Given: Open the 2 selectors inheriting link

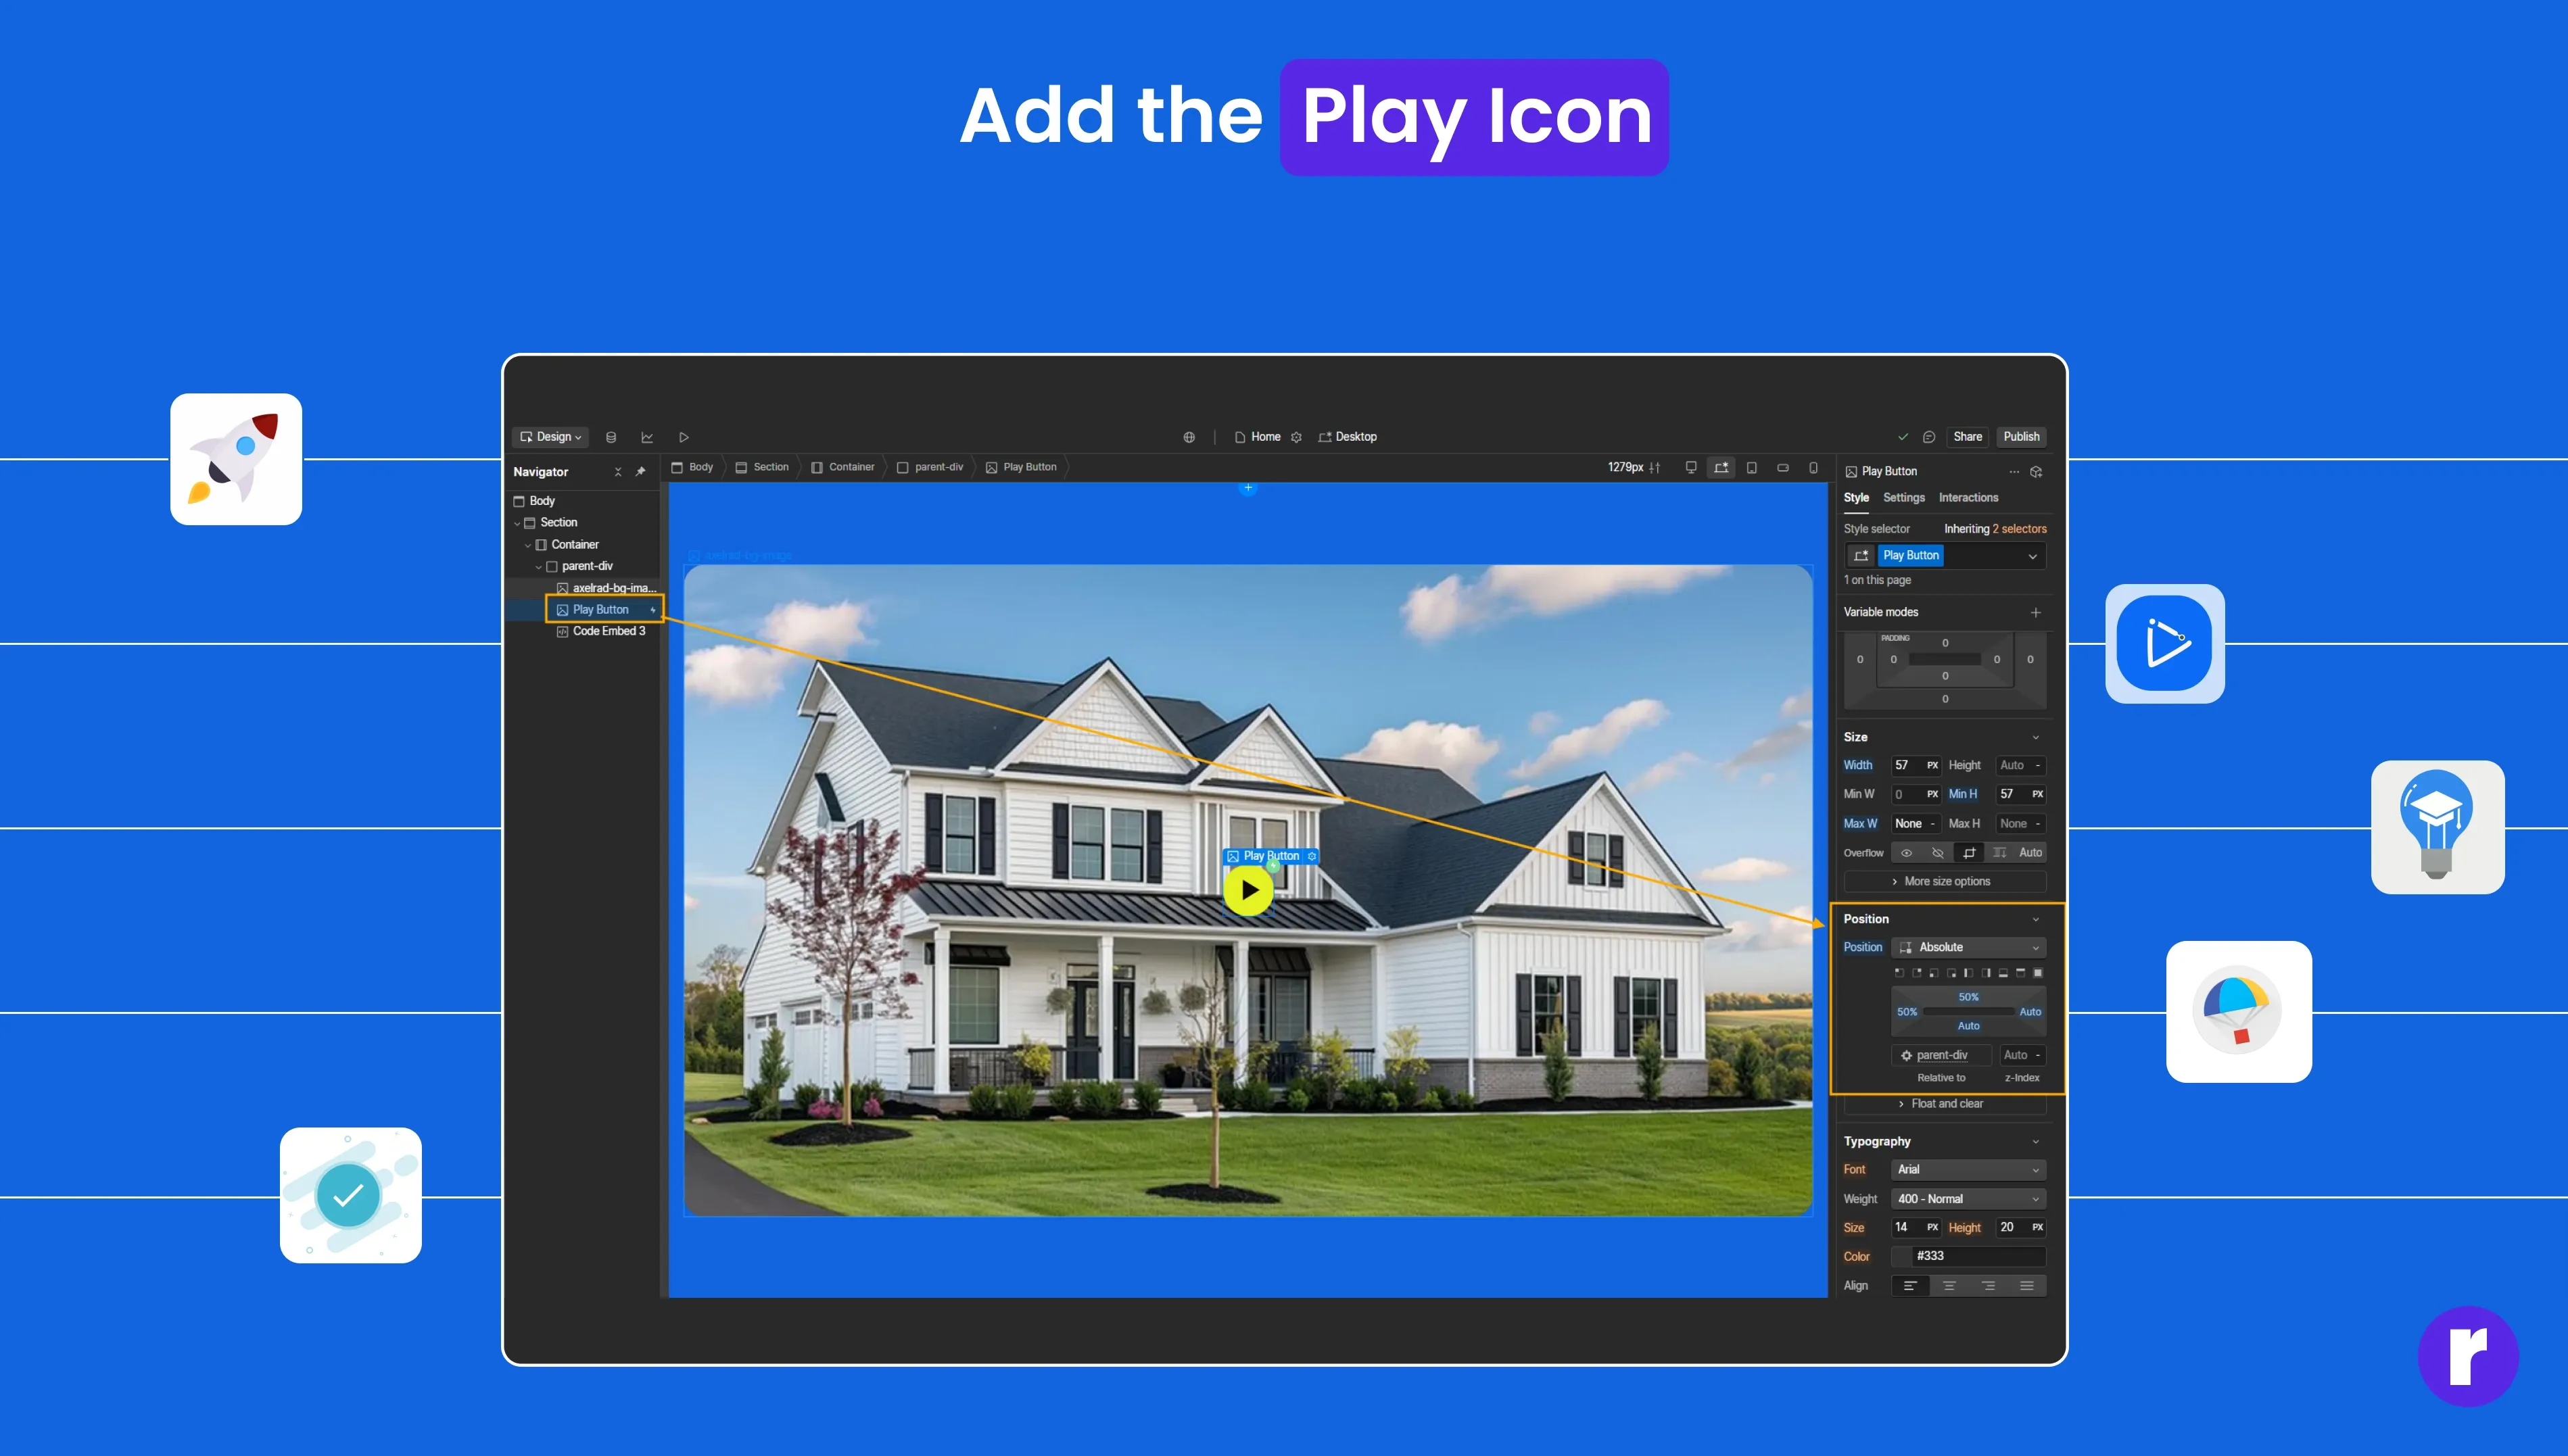Looking at the screenshot, I should pyautogui.click(x=2019, y=529).
